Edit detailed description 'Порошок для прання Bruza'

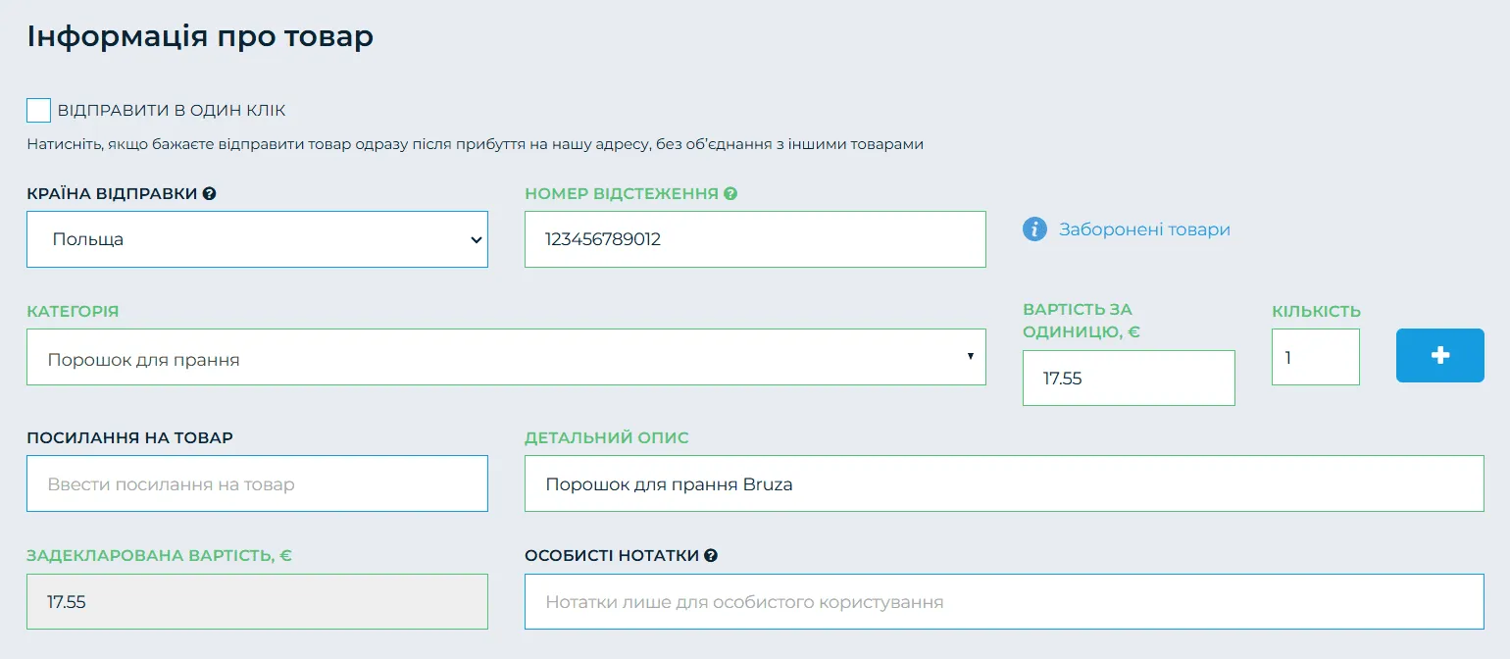coord(1003,483)
